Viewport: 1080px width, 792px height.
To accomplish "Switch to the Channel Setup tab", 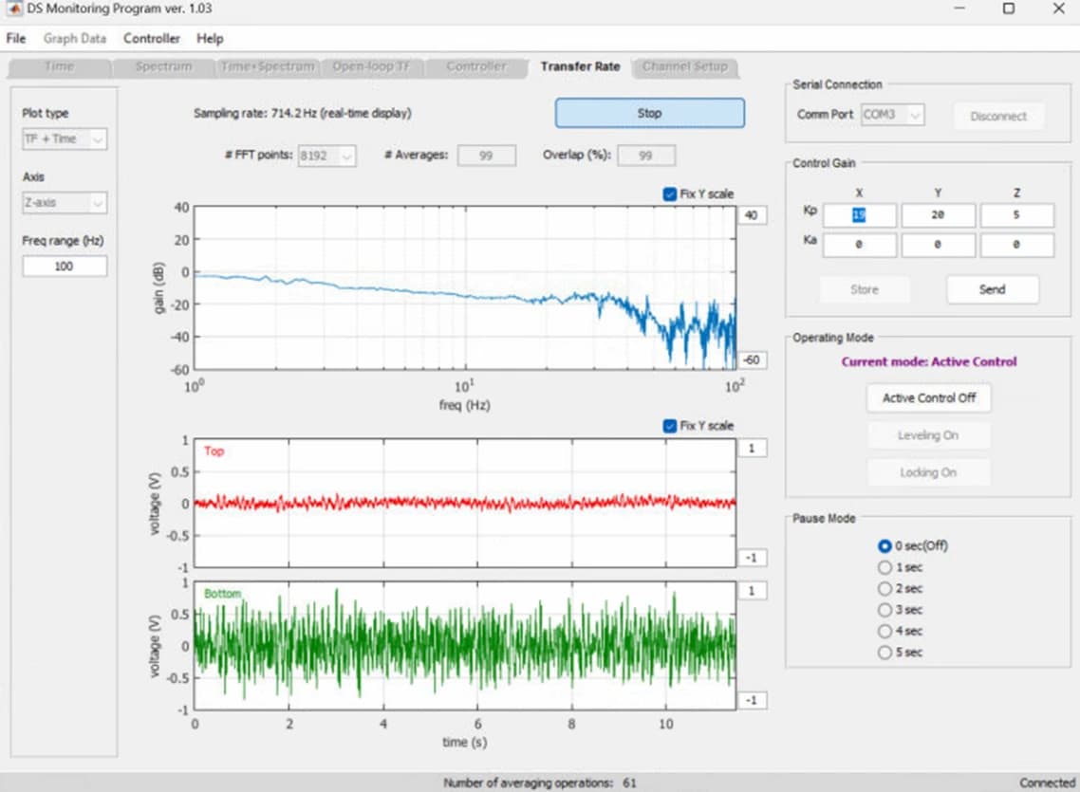I will (x=684, y=66).
